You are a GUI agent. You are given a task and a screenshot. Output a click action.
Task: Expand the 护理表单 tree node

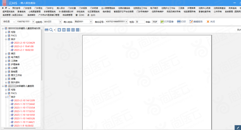tap(6, 64)
